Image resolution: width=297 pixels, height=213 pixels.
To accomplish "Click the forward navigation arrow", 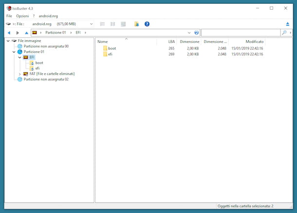I will tap(18, 33).
